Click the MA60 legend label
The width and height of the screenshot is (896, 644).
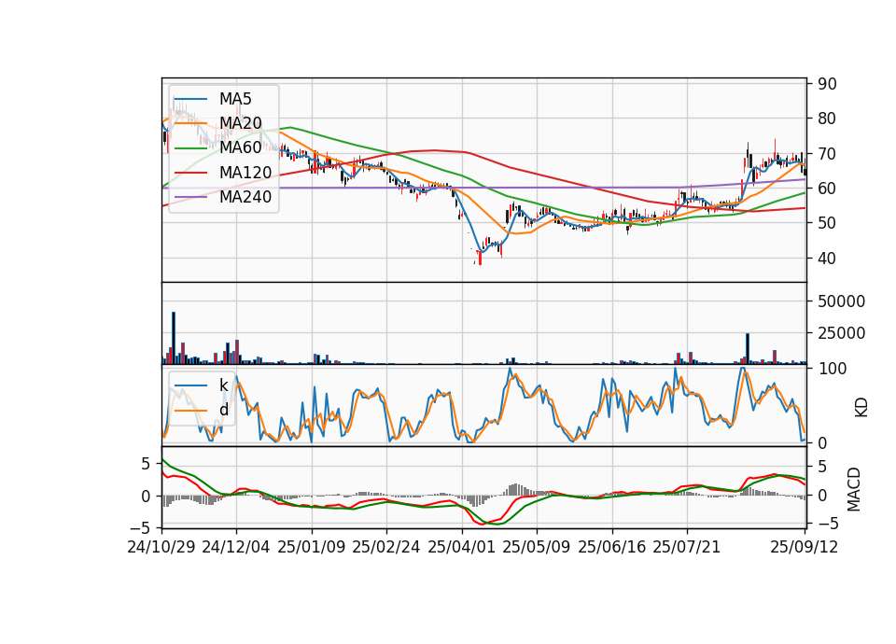coord(240,147)
